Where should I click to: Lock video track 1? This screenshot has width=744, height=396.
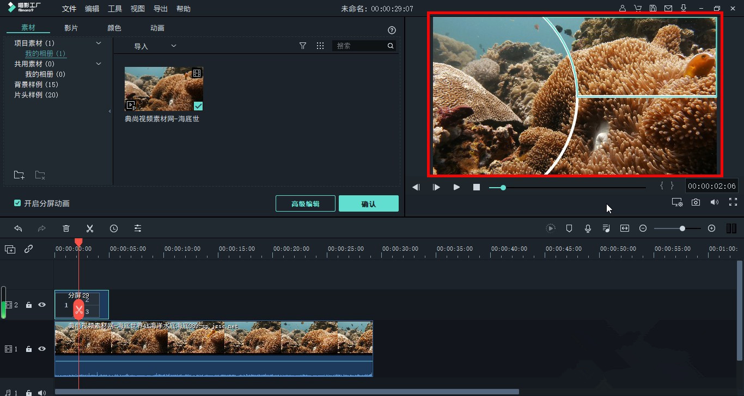point(29,349)
